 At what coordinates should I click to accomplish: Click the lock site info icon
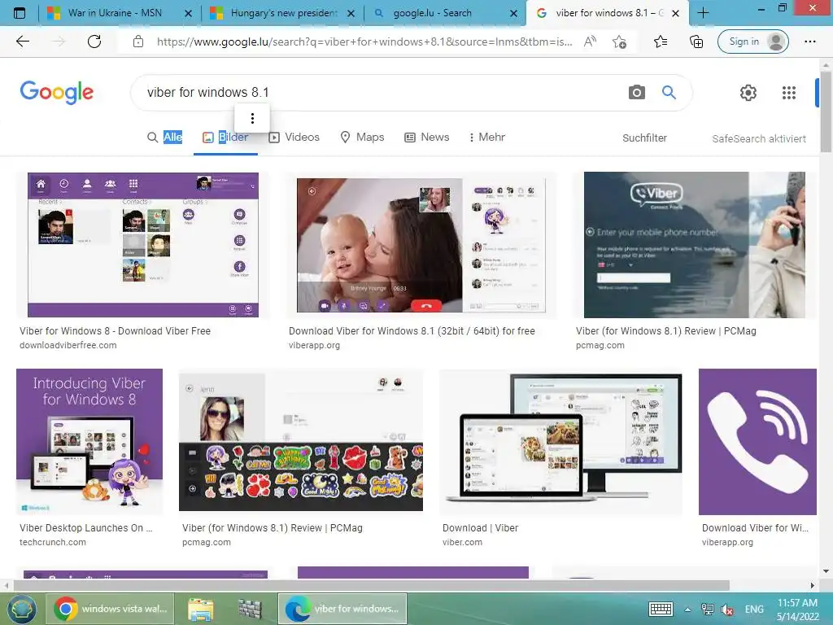click(138, 42)
